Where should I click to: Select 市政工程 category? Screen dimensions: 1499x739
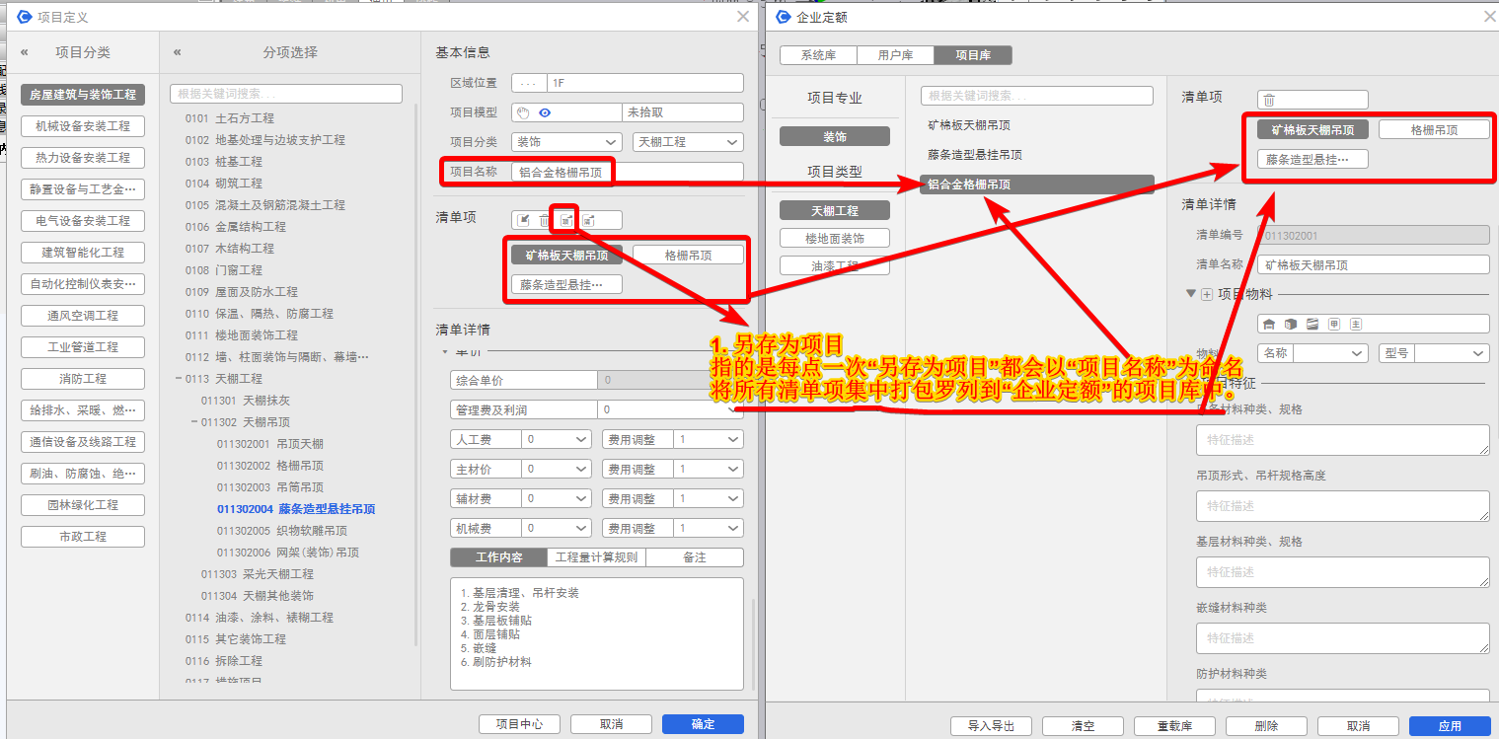(83, 537)
